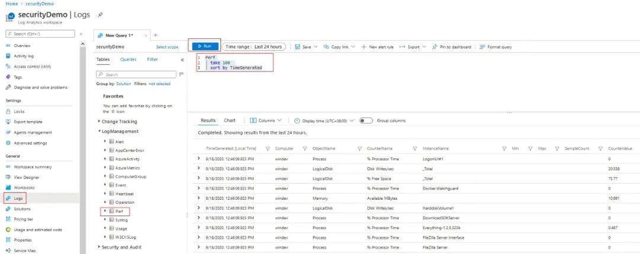Image resolution: width=640 pixels, height=254 pixels.
Task: Collapse the tables side pane
Action: [x=183, y=60]
